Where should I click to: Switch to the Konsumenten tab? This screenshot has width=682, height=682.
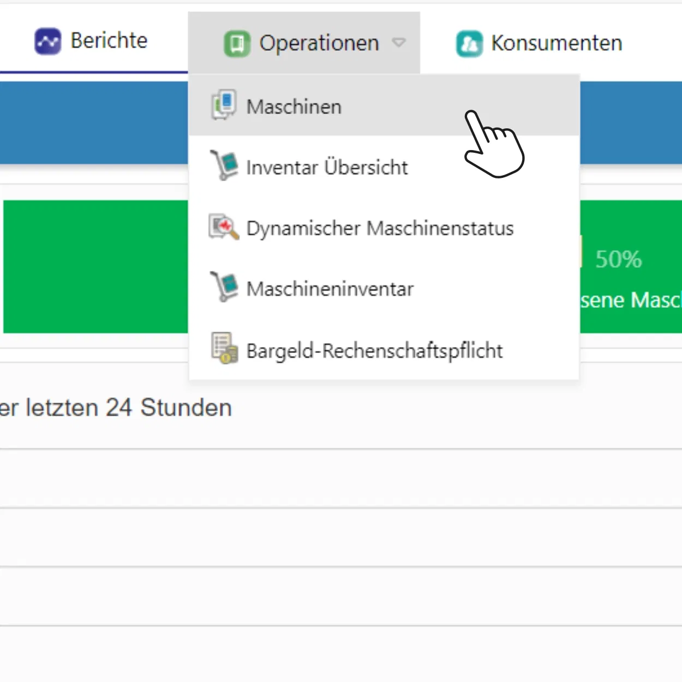click(x=556, y=44)
